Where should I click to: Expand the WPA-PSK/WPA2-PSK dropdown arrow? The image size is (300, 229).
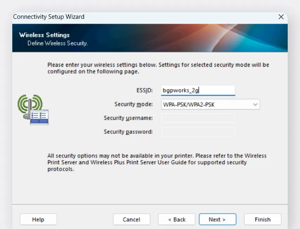(x=255, y=105)
